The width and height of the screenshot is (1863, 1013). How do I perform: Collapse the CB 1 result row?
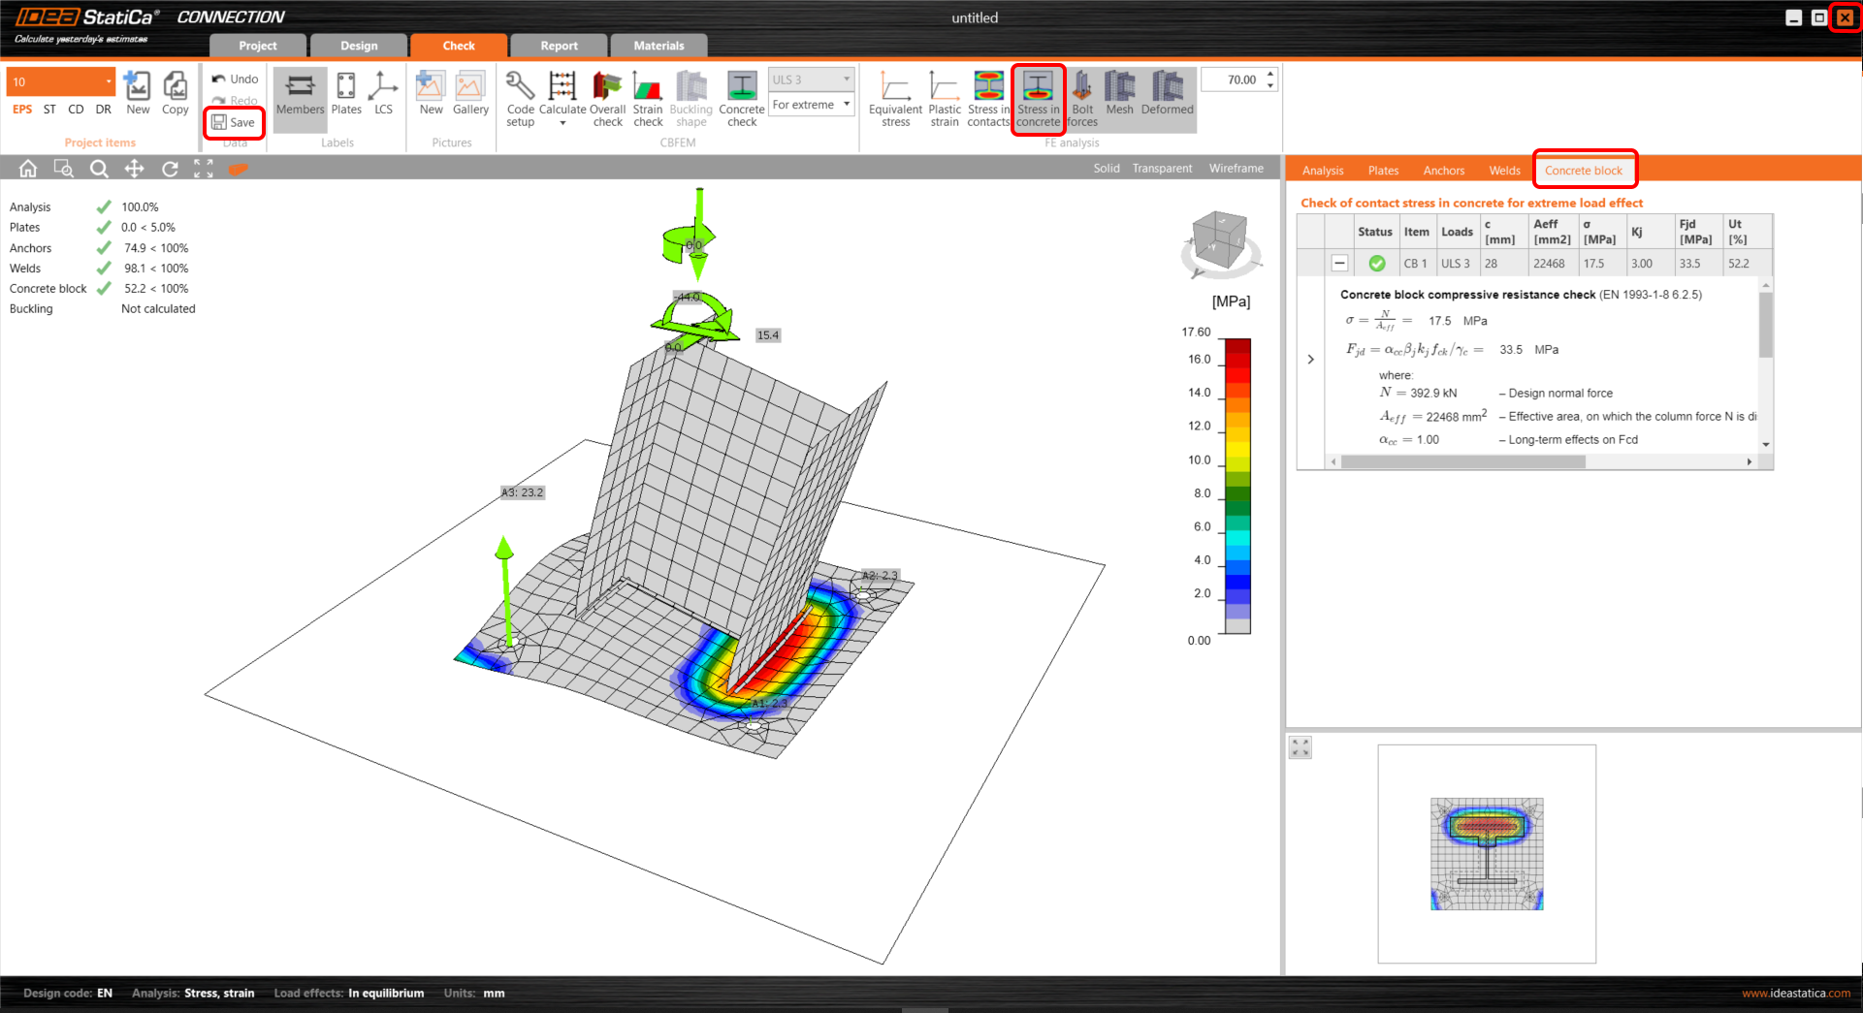(x=1339, y=264)
